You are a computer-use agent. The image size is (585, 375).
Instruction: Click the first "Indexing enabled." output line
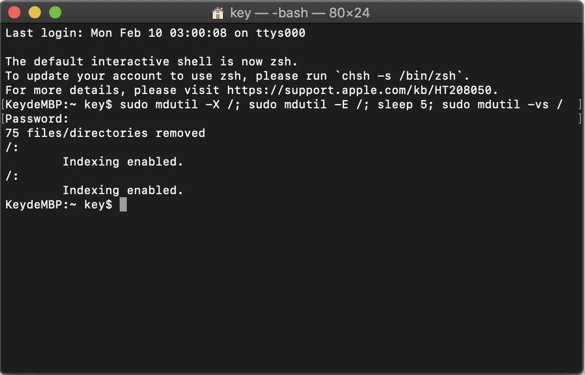click(123, 162)
